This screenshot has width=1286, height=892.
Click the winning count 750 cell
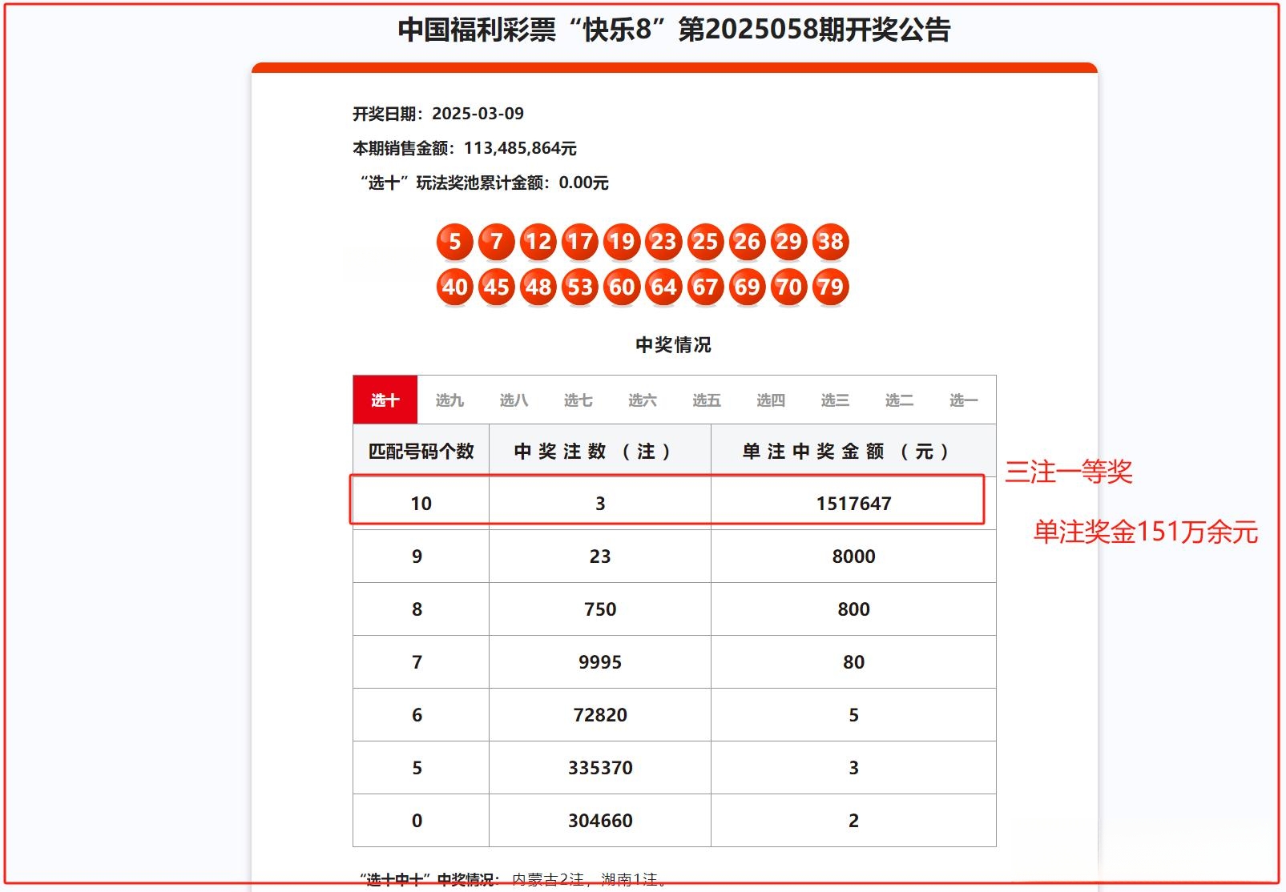tap(600, 609)
